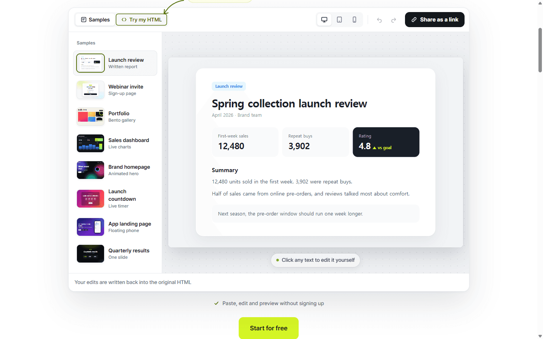Open the Sales dashboard sample
Screen dimensions: 543x339
click(x=115, y=144)
